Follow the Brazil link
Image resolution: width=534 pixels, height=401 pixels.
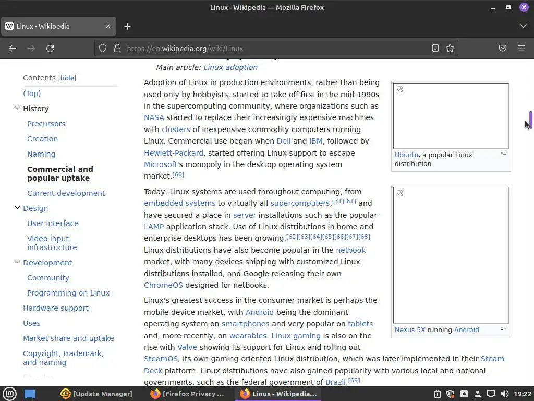point(335,382)
